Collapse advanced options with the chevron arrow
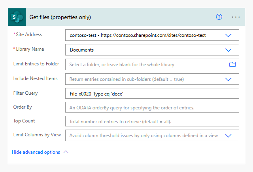The width and height of the screenshot is (253, 172). (66, 152)
